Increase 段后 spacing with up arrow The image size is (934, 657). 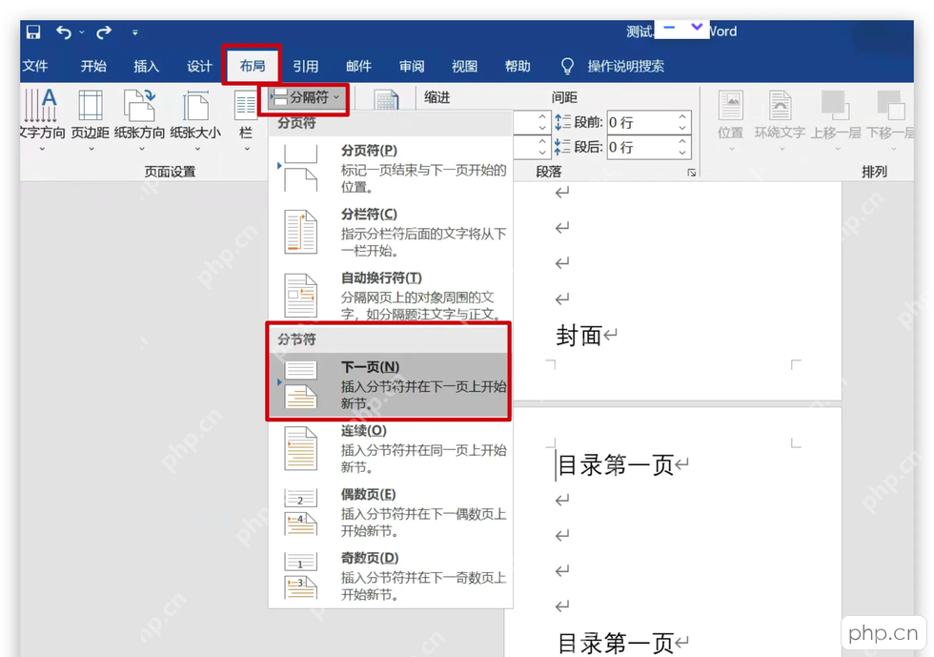(682, 142)
